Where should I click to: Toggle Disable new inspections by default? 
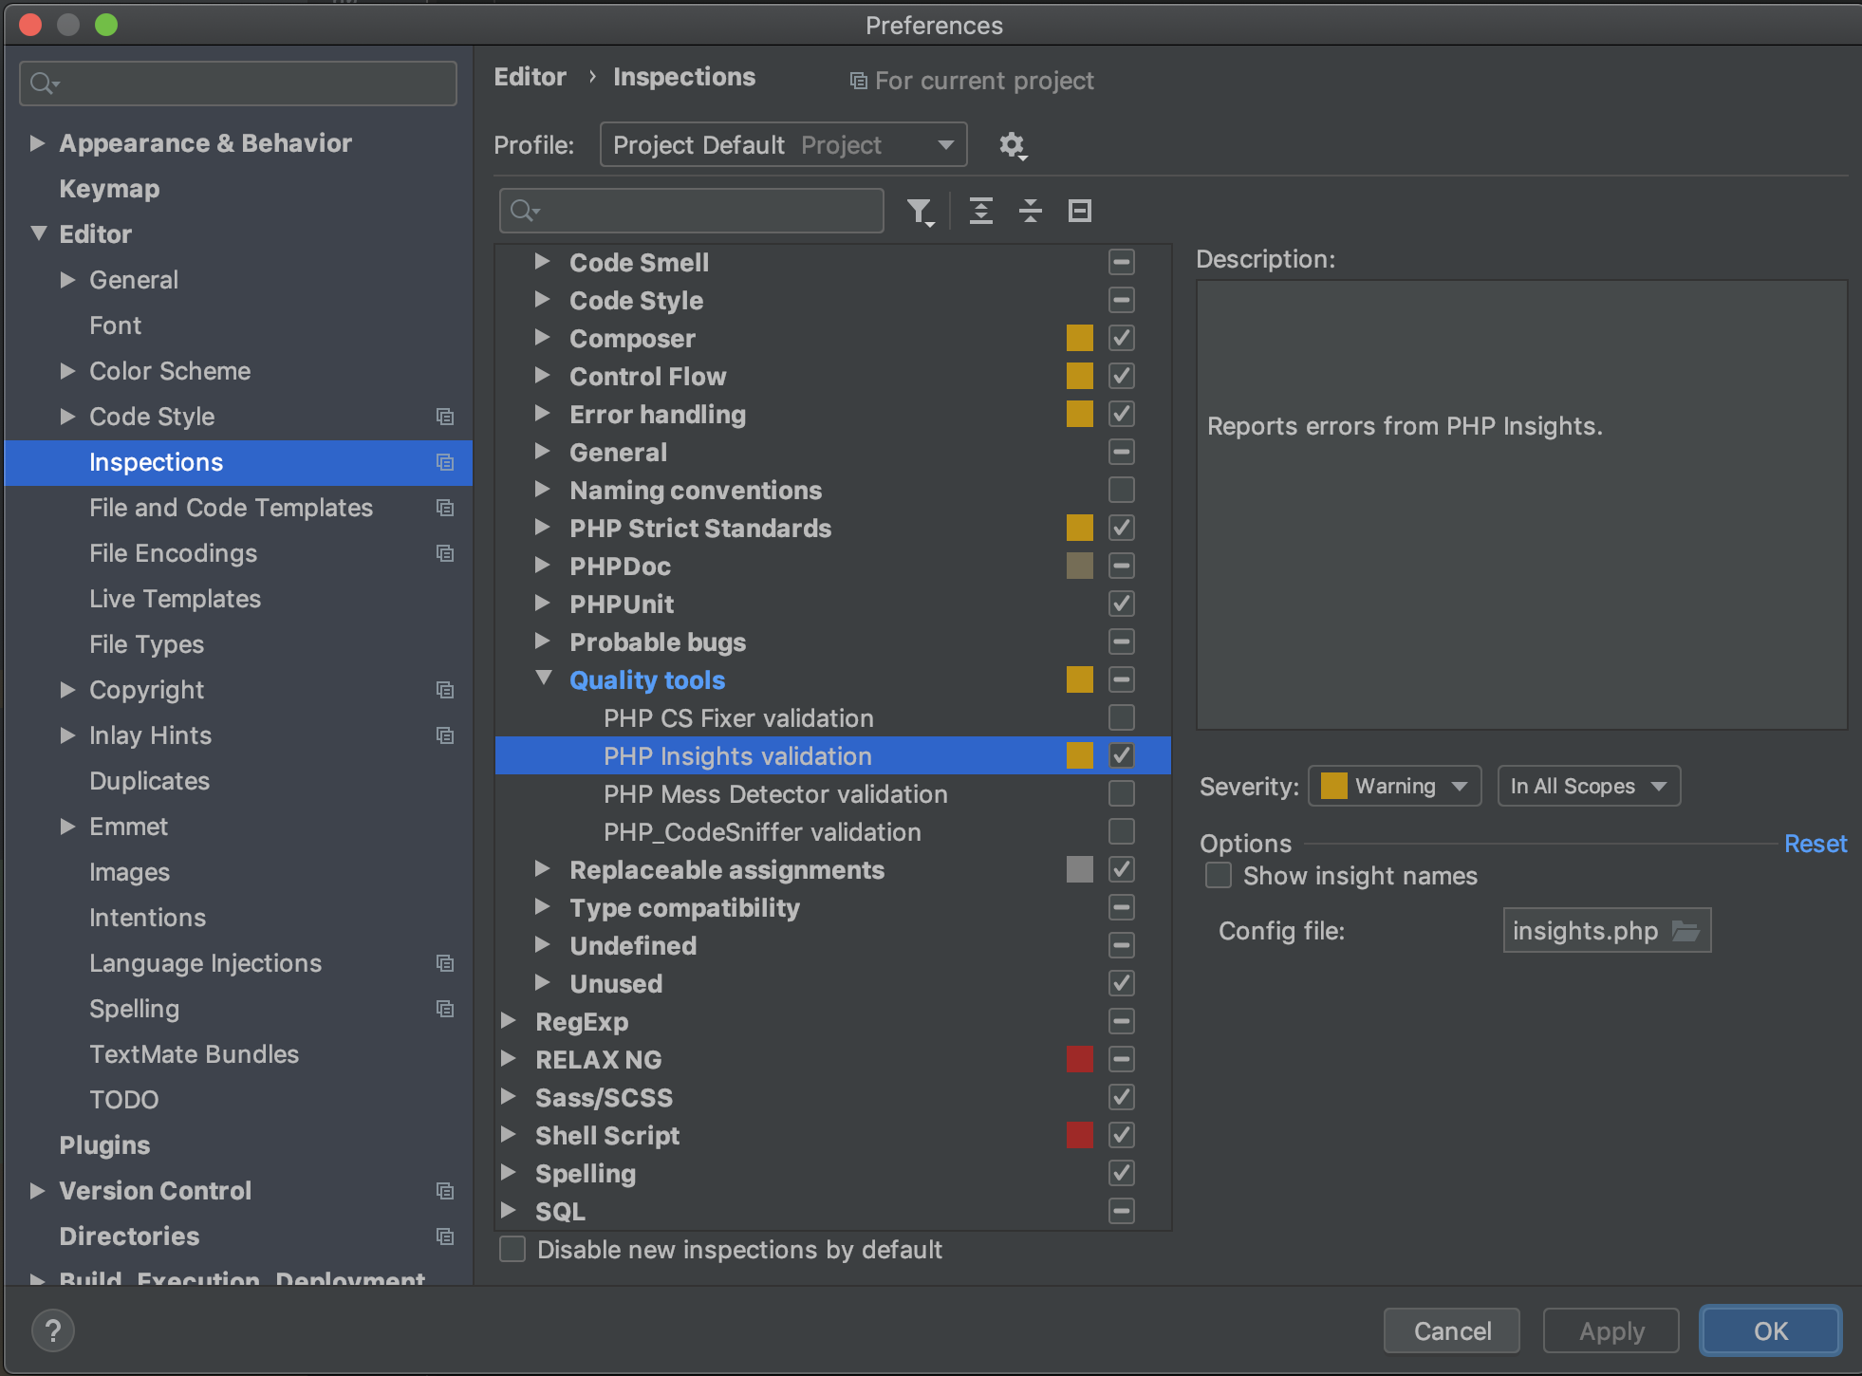513,1249
